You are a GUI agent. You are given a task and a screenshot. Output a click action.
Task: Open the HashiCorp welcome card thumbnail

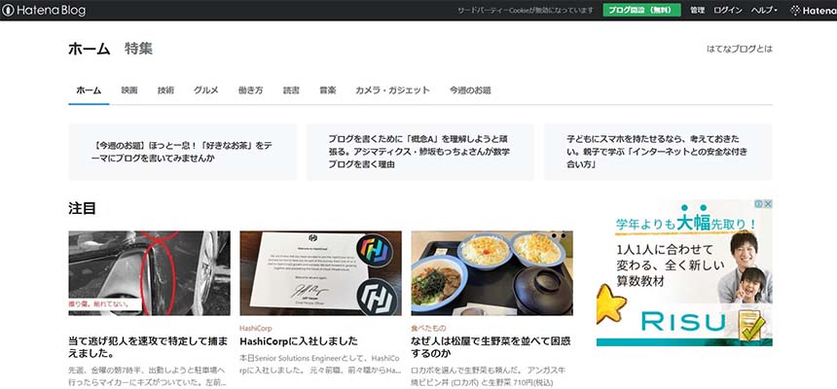[320, 272]
